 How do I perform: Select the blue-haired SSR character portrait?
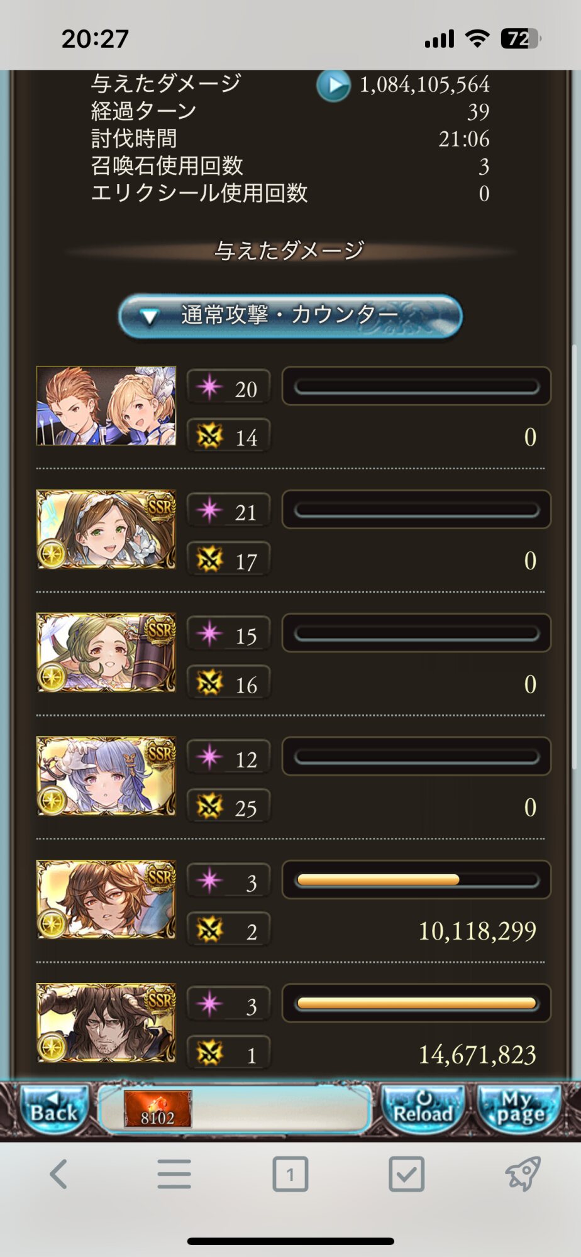point(106,776)
